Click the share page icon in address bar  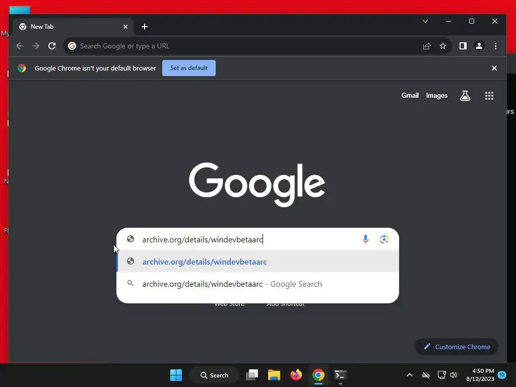pos(427,46)
